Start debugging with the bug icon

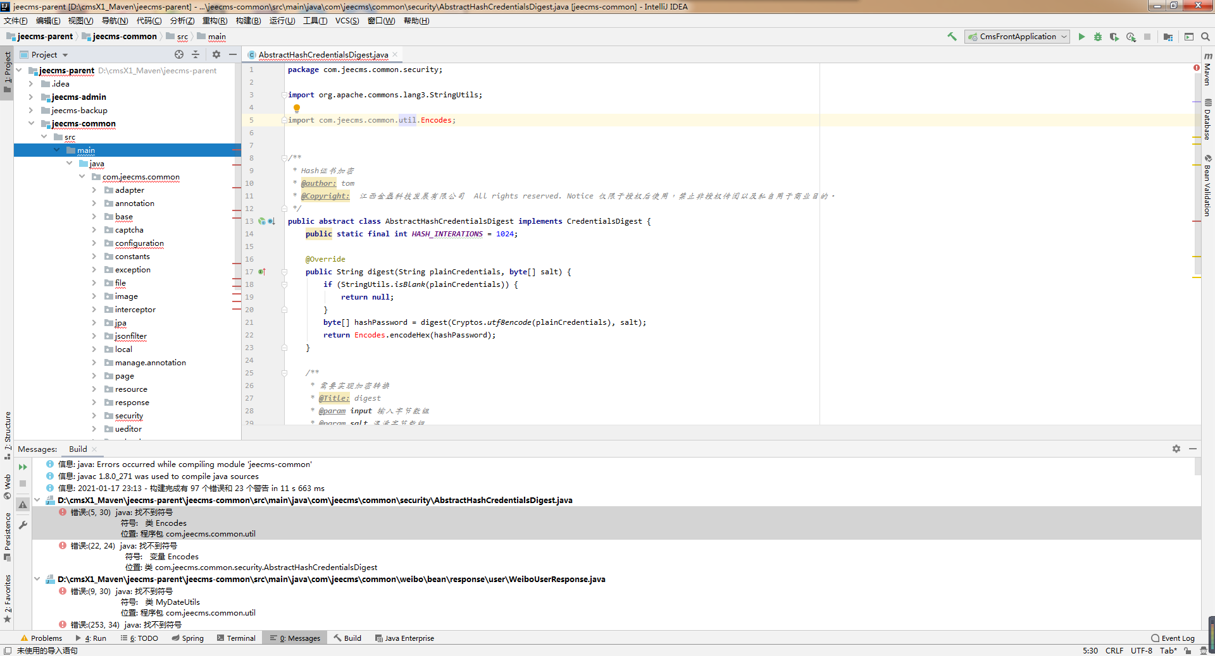[x=1098, y=37]
